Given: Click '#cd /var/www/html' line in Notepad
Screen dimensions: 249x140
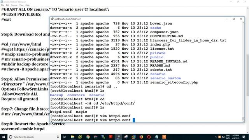Looking at the screenshot, I should pyautogui.click(x=21, y=44).
